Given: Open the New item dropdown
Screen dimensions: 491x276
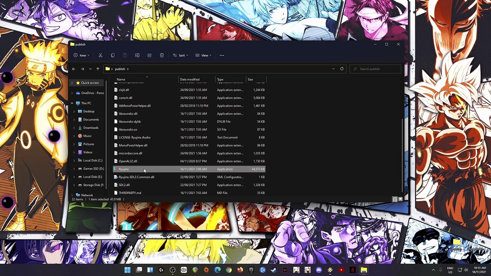Looking at the screenshot, I should click(x=81, y=55).
